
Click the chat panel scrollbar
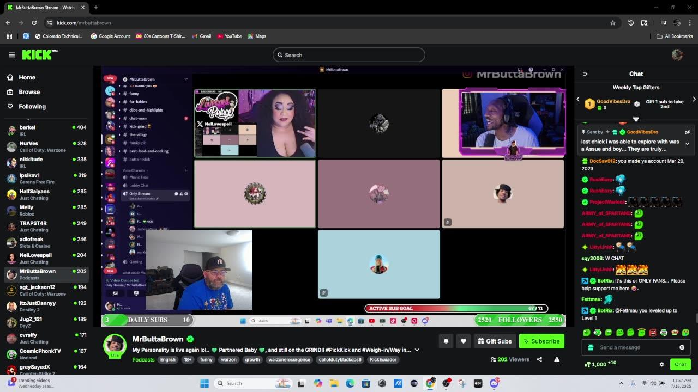pyautogui.click(x=696, y=319)
